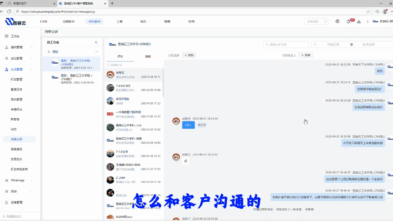Viewport: 393px width, 221px height.
Task: Click the 结束日期 date field
Action: click(x=369, y=45)
